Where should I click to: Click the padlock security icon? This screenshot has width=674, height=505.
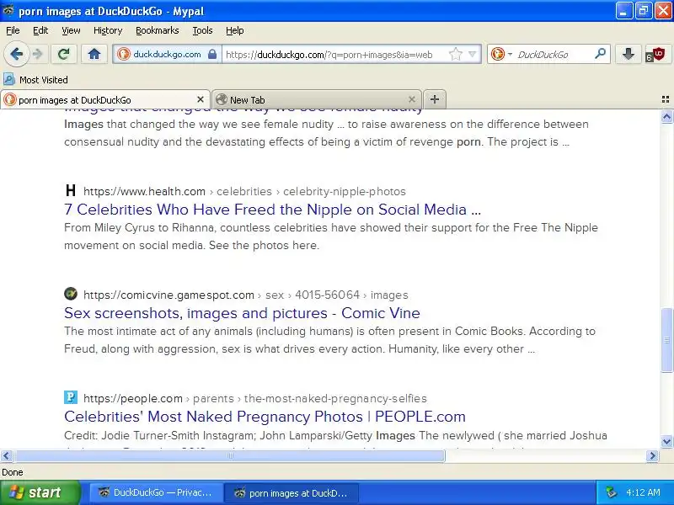pyautogui.click(x=212, y=55)
